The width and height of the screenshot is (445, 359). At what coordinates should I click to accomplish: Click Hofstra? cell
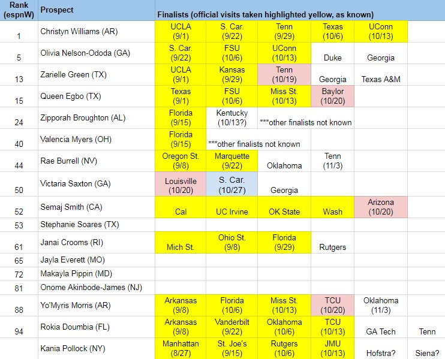(381, 348)
